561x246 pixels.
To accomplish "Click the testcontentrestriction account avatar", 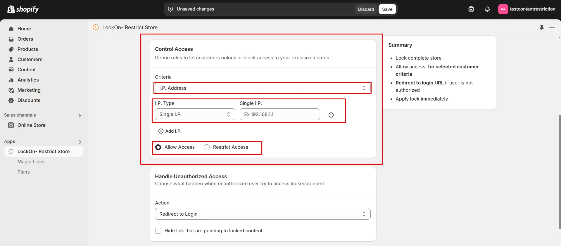I will [x=503, y=9].
